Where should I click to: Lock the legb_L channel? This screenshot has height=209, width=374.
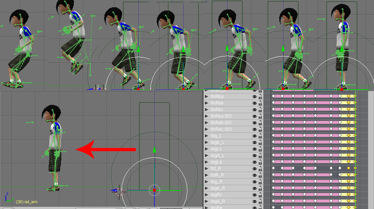pyautogui.click(x=260, y=142)
